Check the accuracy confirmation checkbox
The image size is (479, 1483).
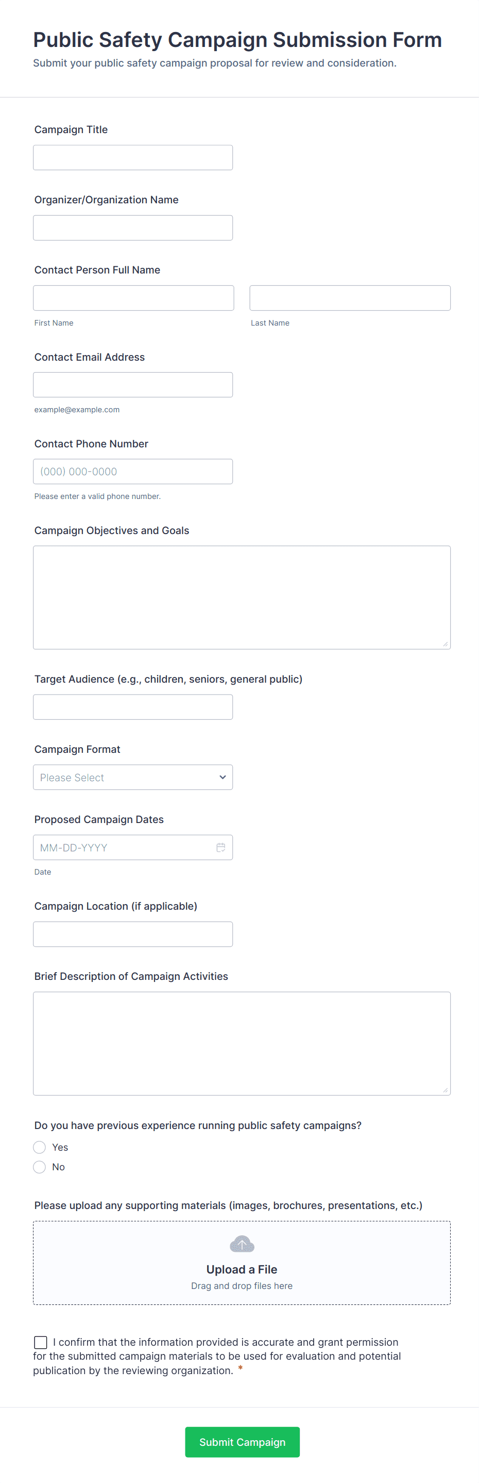(41, 1343)
